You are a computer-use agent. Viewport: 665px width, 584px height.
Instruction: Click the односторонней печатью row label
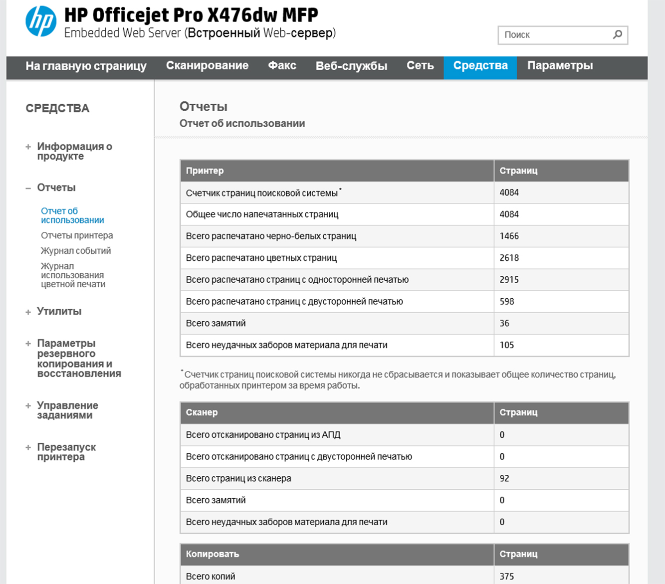coord(297,280)
